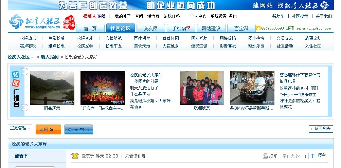Click the 回复 button

tap(48, 130)
